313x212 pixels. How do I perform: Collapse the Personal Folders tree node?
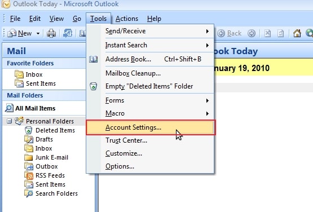click(9, 121)
